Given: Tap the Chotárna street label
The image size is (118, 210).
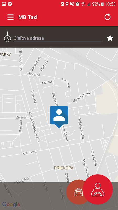Looking at the screenshot, I should tap(33, 74).
